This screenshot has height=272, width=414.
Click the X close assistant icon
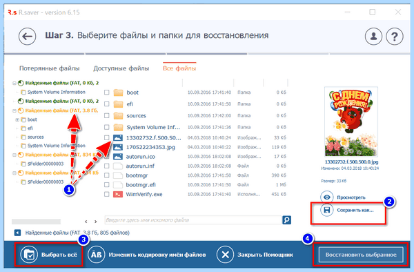pos(225,255)
